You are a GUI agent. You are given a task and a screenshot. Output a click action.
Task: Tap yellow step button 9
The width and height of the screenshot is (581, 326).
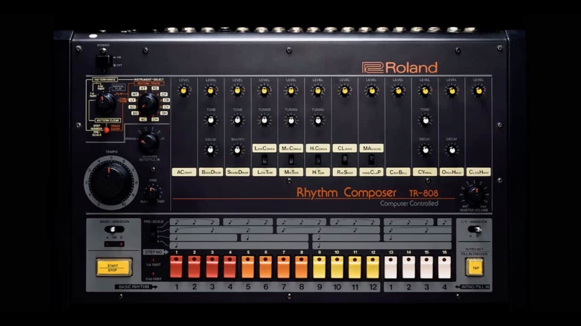click(x=319, y=267)
